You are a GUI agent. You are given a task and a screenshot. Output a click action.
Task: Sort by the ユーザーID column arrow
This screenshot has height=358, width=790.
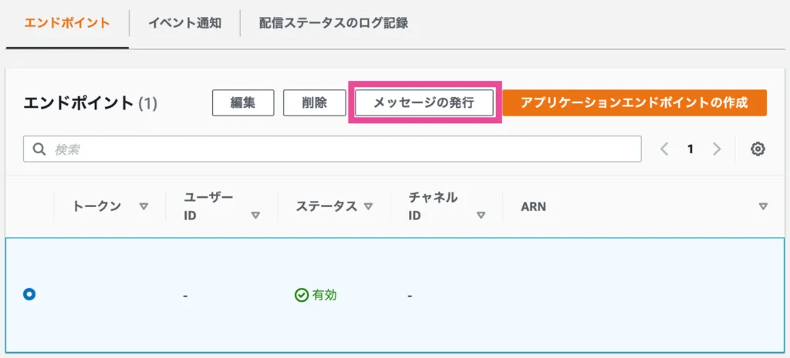tap(255, 216)
